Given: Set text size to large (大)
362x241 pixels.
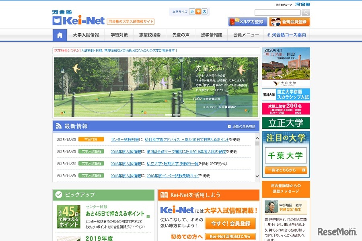Looking at the screenshot, I should tap(204, 12).
